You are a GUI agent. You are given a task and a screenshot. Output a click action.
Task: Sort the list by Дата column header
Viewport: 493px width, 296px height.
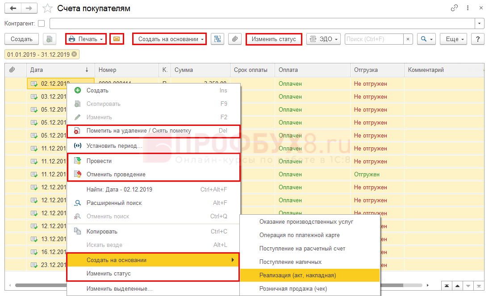58,70
